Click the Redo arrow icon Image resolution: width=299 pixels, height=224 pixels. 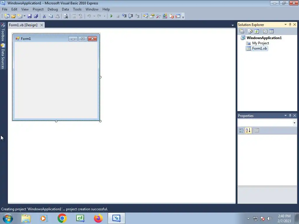99,16
